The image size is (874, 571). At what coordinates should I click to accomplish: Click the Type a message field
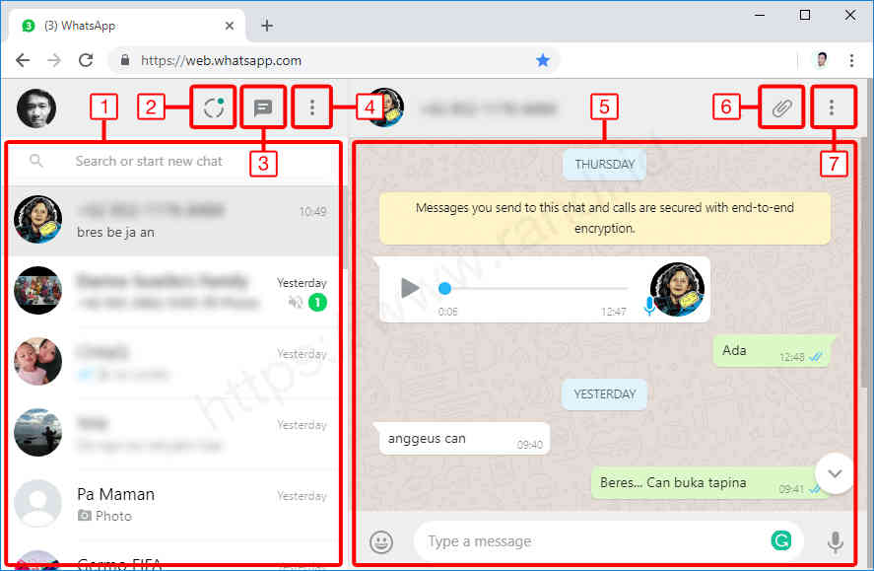click(591, 541)
